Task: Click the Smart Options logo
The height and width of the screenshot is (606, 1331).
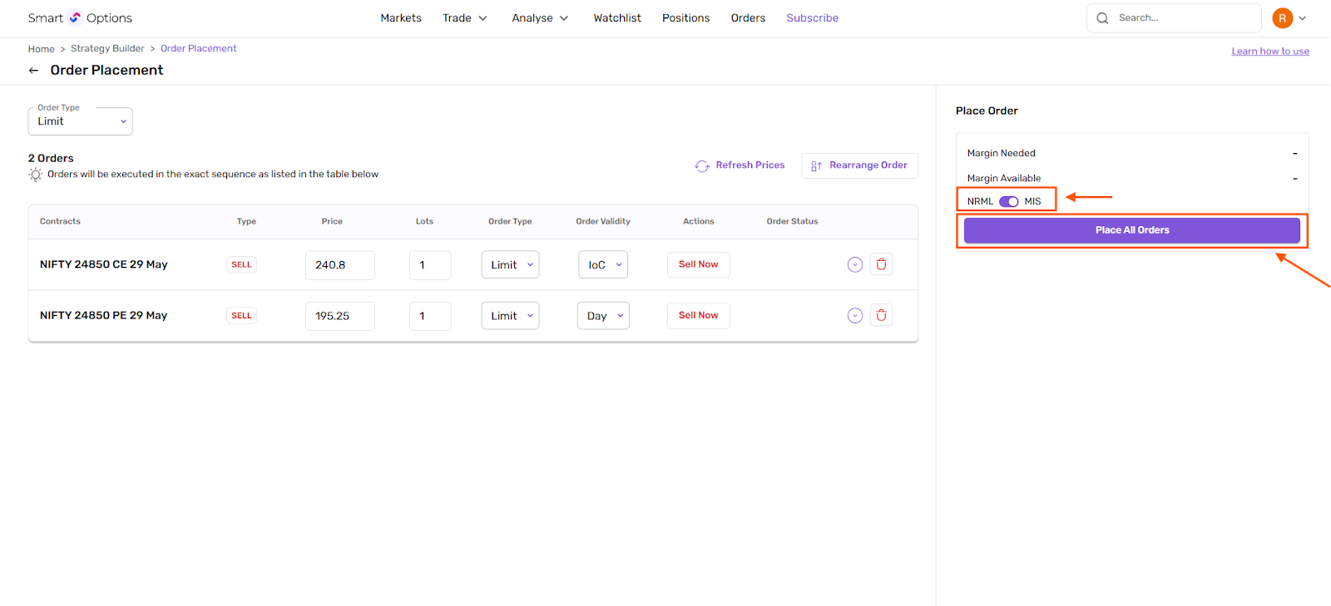Action: 80,18
